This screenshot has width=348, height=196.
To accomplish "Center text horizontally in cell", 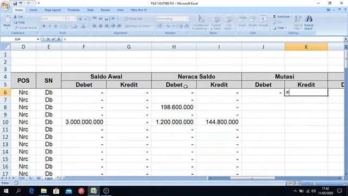I will [x=101, y=26].
